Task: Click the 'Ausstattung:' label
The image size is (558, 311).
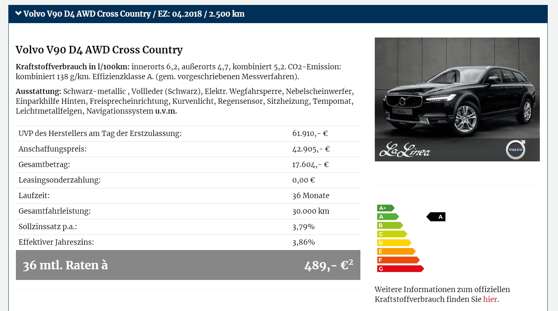Action: click(x=39, y=91)
